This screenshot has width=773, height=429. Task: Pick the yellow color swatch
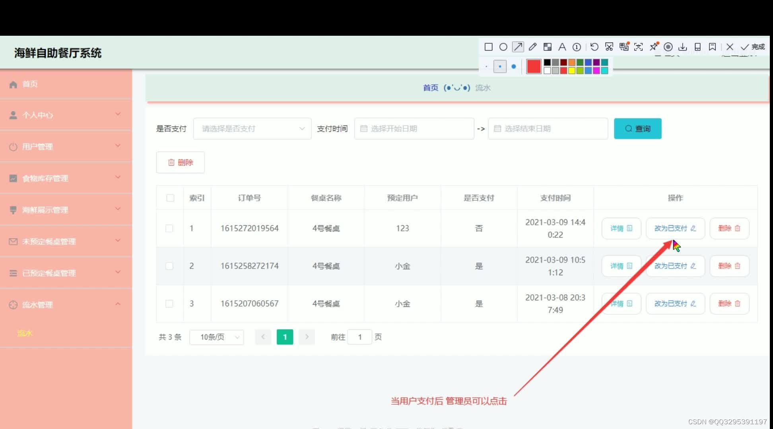pos(572,71)
